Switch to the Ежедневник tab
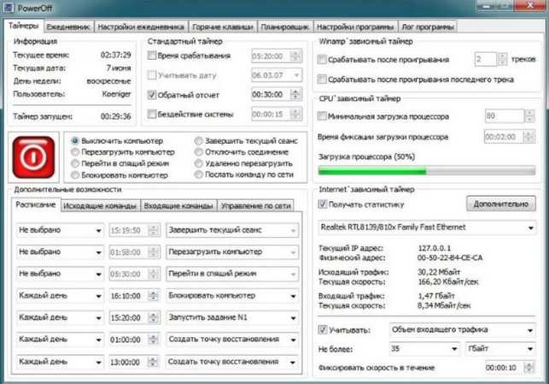Viewport: 549px width, 384px height. (68, 27)
